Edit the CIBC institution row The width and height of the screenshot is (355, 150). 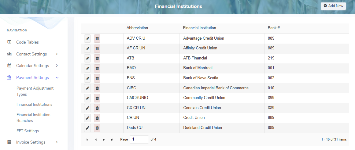click(x=87, y=88)
